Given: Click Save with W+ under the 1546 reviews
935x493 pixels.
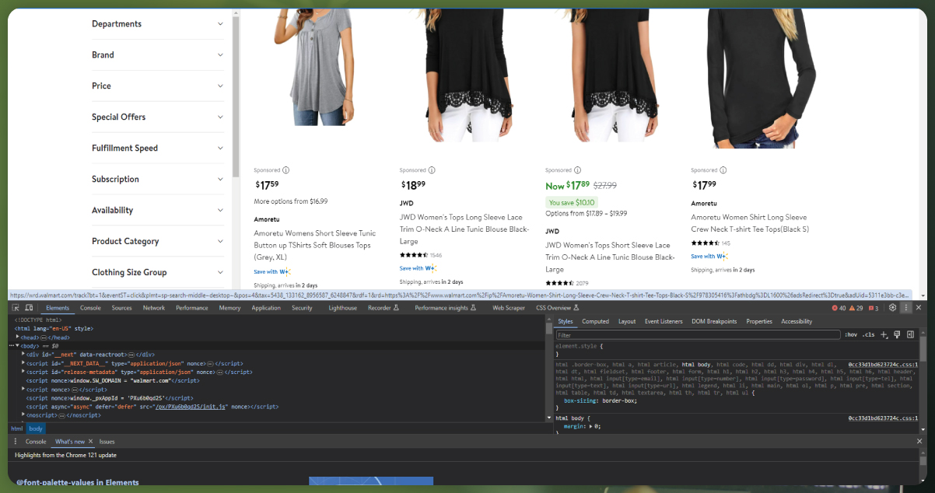Looking at the screenshot, I should click(418, 268).
